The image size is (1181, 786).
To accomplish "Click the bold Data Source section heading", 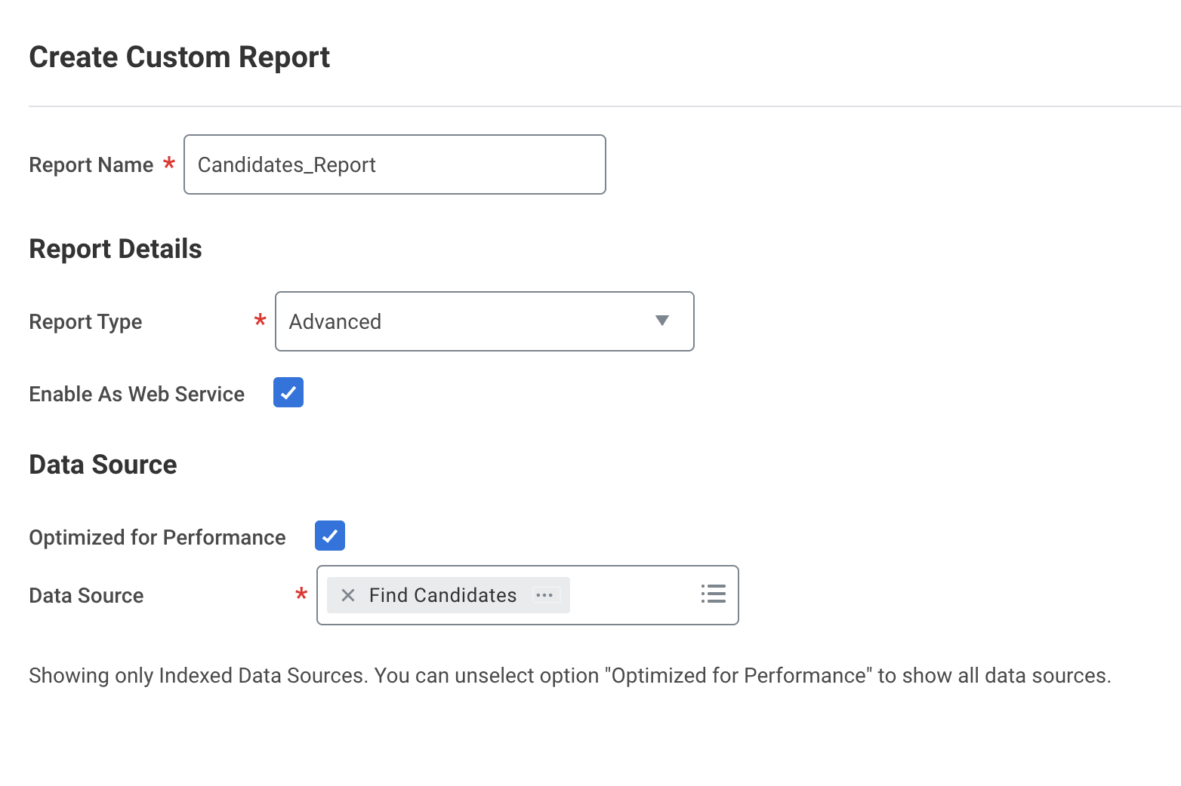I will 103,465.
